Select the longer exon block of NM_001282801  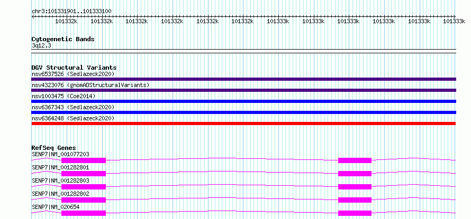(84, 174)
